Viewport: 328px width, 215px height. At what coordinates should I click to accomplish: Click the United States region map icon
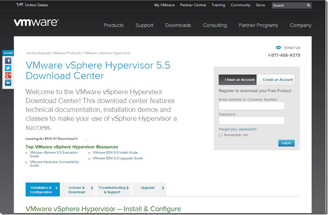20,5
